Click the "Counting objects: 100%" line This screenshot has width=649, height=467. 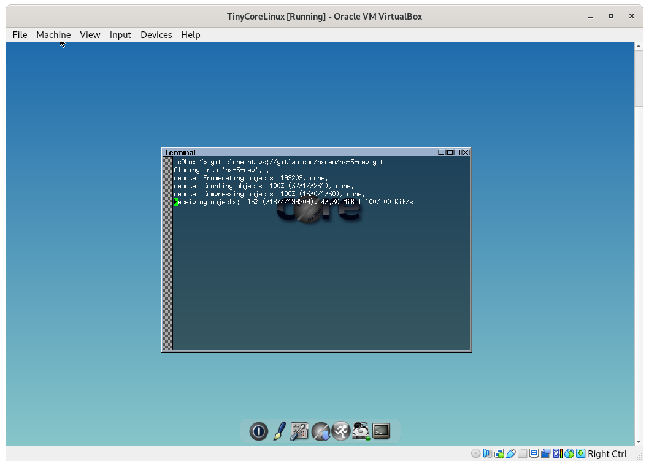[x=264, y=186]
